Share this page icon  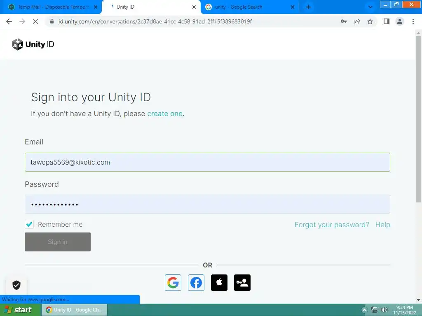coord(357,21)
